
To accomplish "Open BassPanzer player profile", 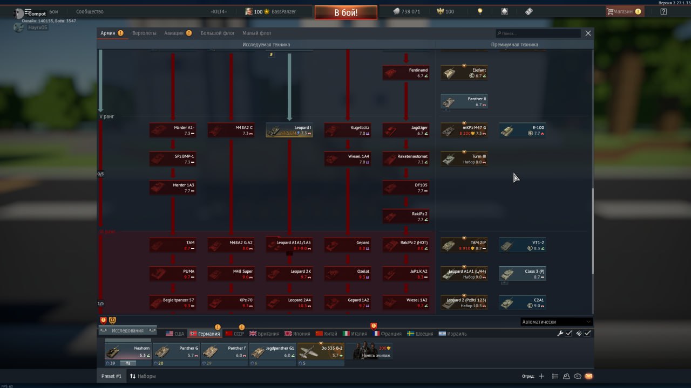I will (270, 11).
